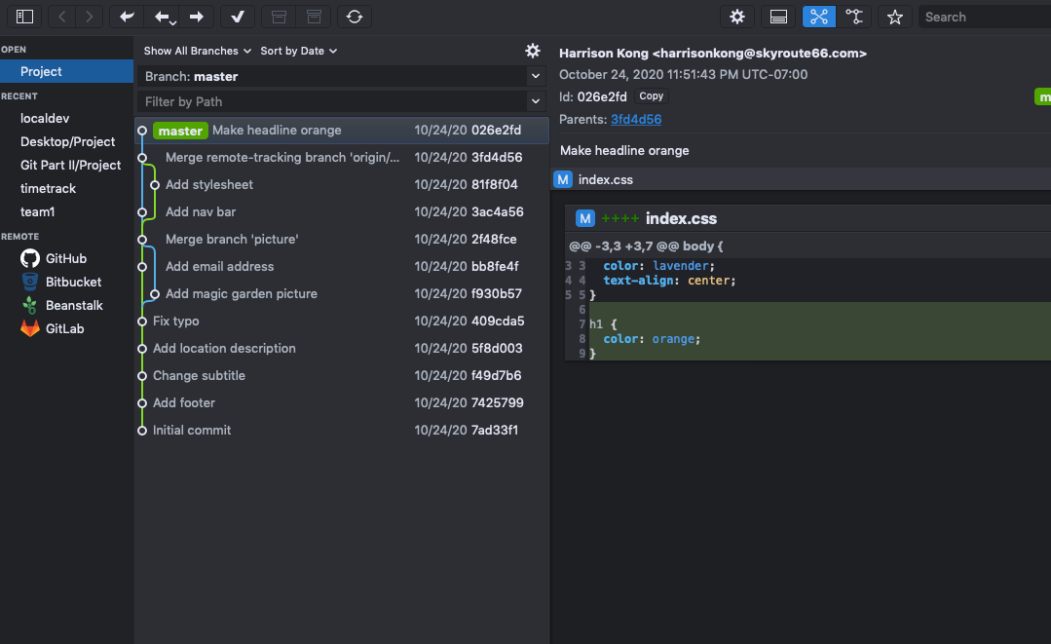The image size is (1051, 644).
Task: Open the GitLab remote
Action: pyautogui.click(x=64, y=328)
